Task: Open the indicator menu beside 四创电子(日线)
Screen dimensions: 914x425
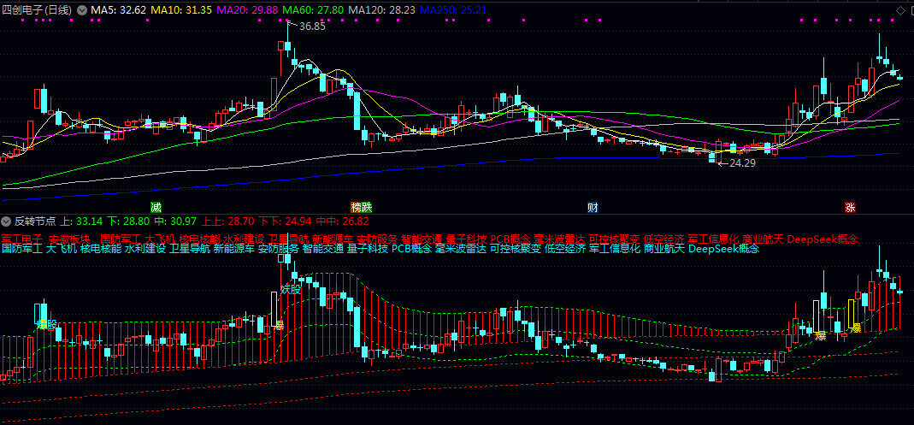Action: pyautogui.click(x=82, y=10)
